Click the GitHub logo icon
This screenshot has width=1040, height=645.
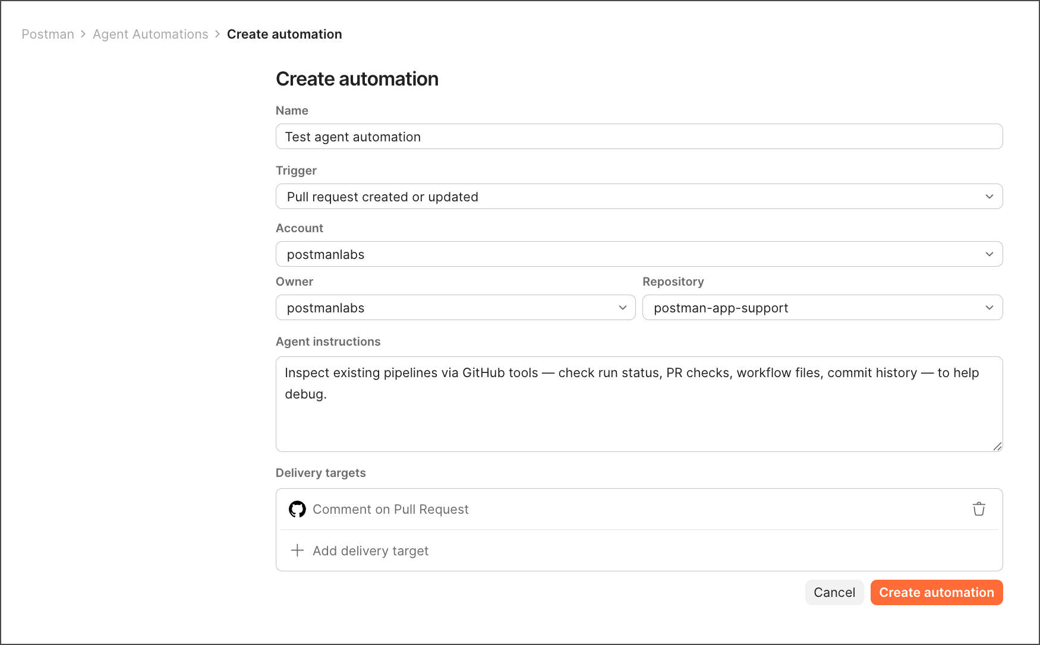coord(297,509)
